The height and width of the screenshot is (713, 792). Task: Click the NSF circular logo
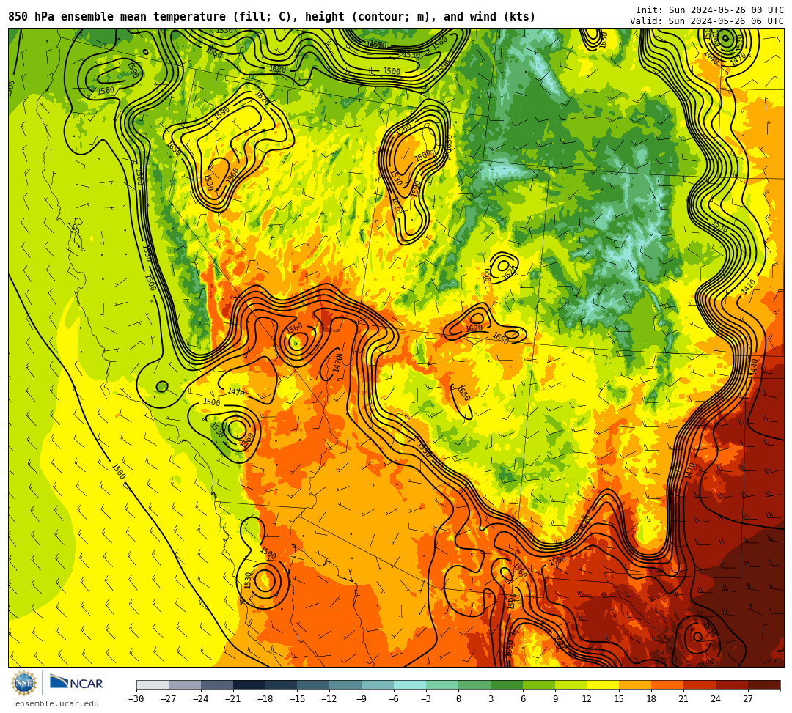click(x=24, y=684)
